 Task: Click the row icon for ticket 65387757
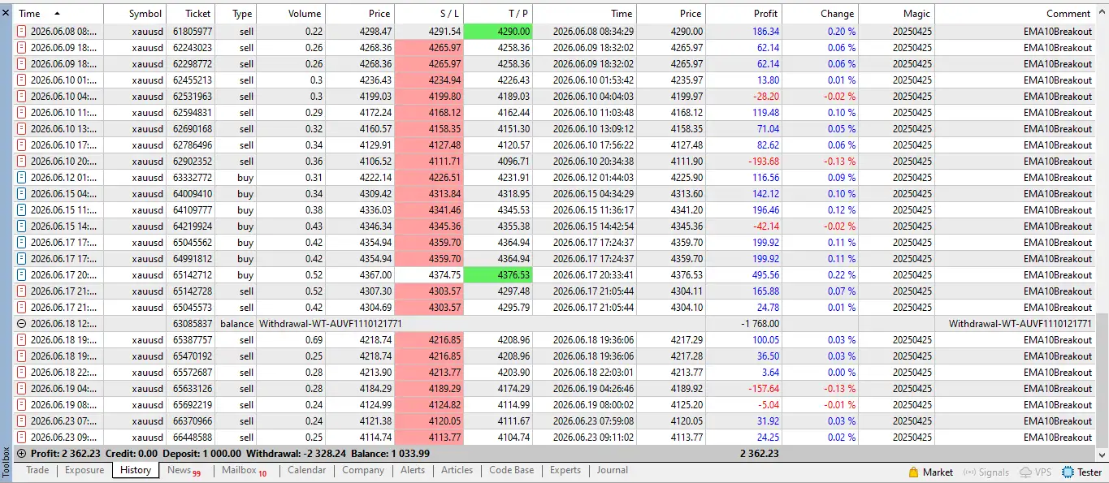[22, 340]
